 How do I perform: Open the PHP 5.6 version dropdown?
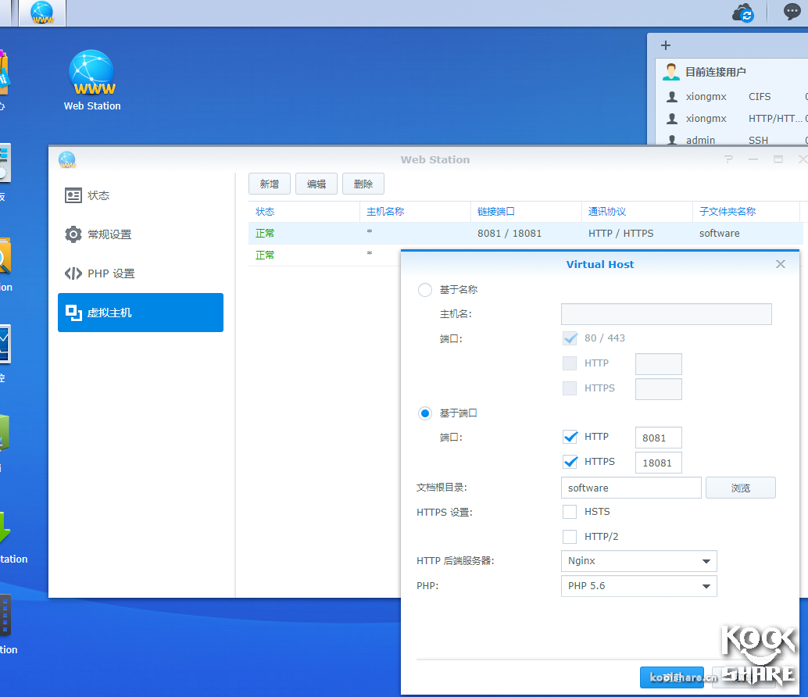point(638,585)
